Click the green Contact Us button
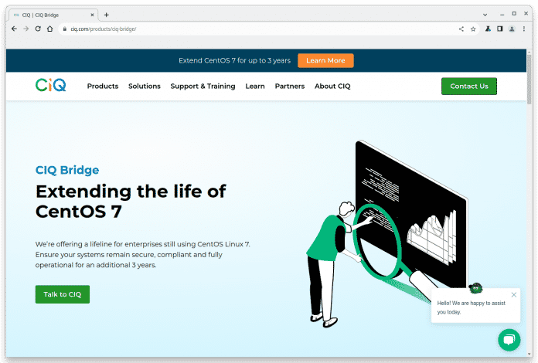 469,87
